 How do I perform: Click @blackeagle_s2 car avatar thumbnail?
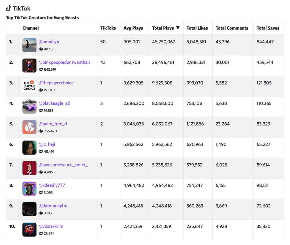(x=29, y=107)
